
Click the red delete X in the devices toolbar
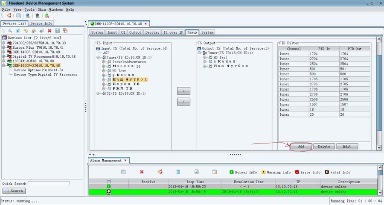pos(49,31)
